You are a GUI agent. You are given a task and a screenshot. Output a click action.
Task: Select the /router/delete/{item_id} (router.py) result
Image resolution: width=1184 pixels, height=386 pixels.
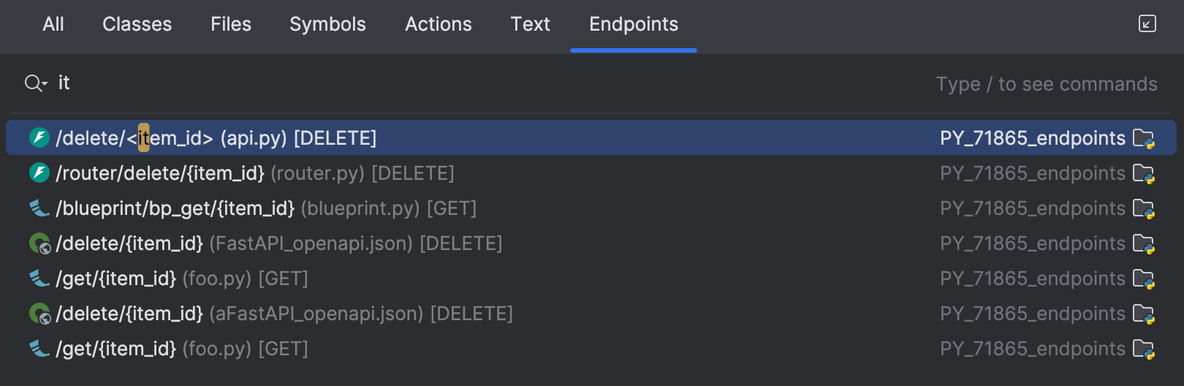[x=254, y=173]
